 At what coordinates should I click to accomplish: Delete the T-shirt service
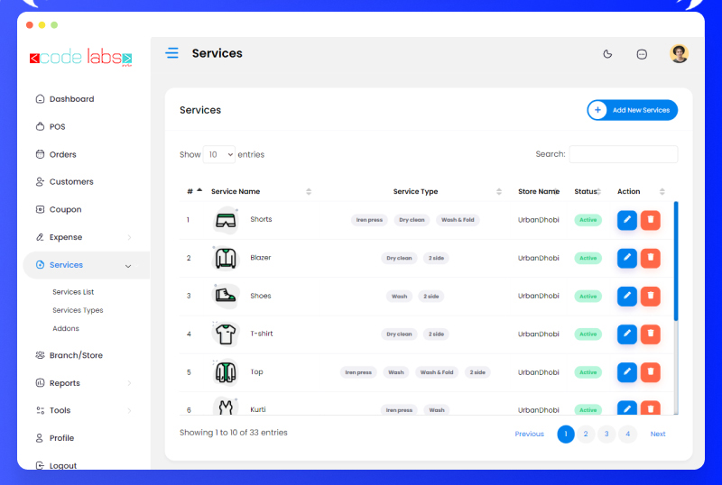651,334
